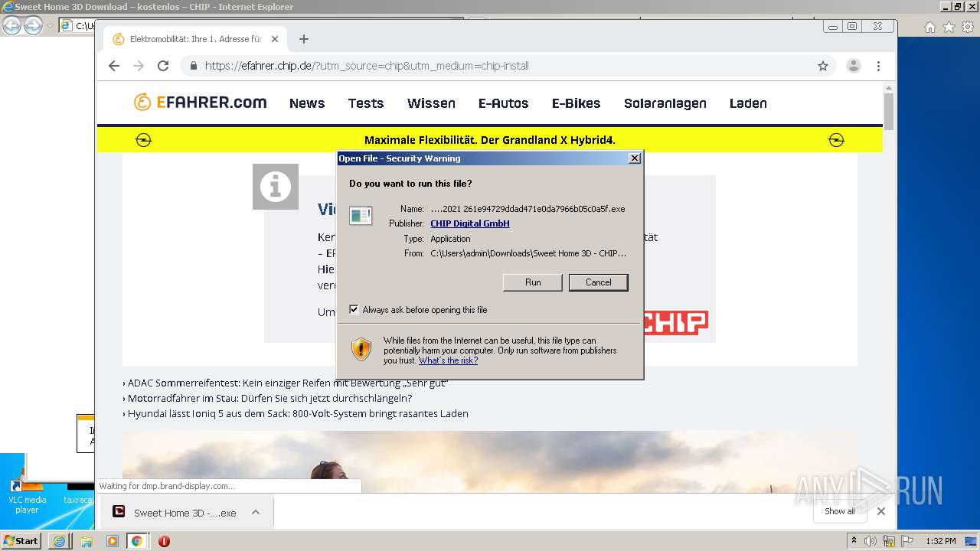Close the Open File Security Warning dialog
The height and width of the screenshot is (551, 980).
point(634,158)
